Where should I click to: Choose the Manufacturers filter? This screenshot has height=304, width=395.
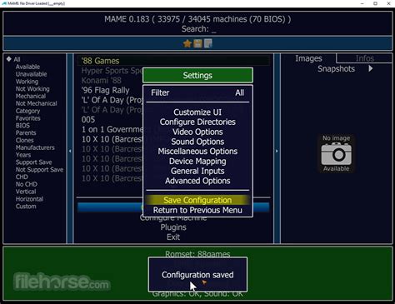35,147
